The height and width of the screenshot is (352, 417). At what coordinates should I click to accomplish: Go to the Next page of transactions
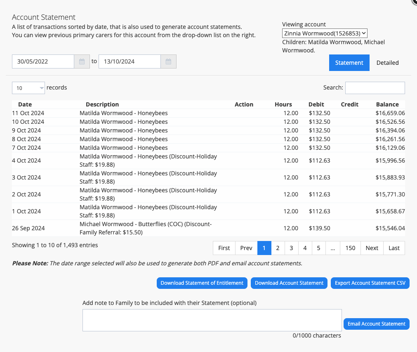click(371, 248)
